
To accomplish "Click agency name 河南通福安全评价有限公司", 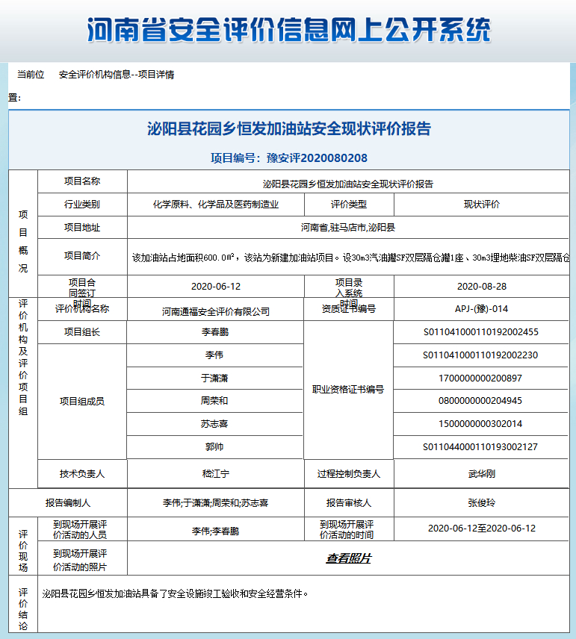I will pyautogui.click(x=216, y=312).
